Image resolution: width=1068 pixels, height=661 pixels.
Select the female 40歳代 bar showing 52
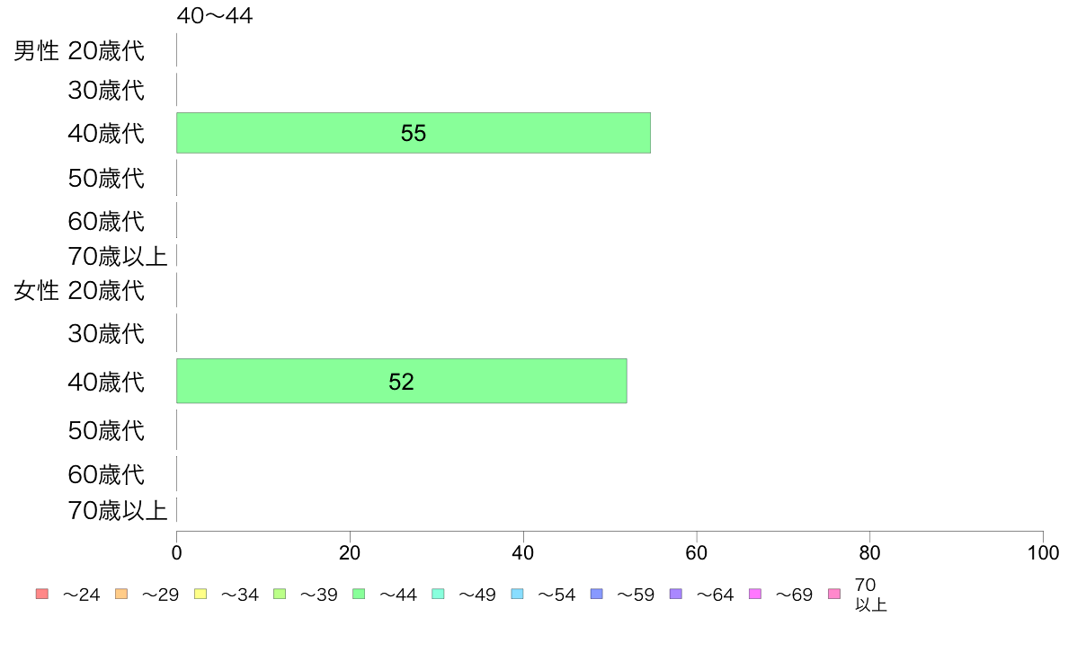point(401,381)
